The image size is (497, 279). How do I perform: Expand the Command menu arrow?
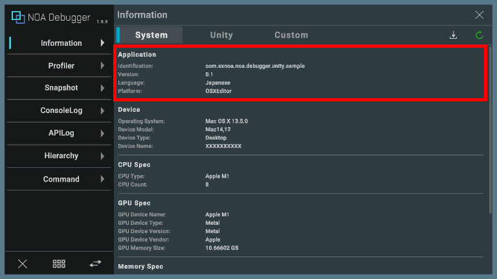102,179
